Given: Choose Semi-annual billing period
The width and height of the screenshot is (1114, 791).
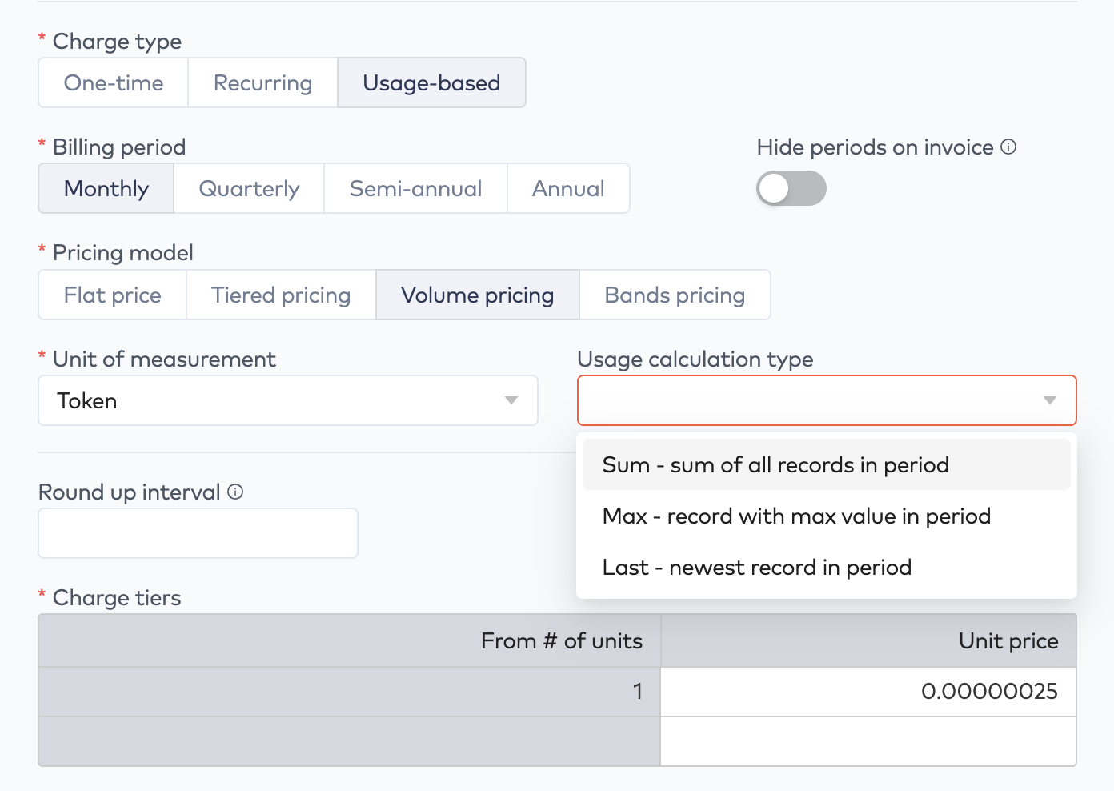Looking at the screenshot, I should [x=415, y=188].
